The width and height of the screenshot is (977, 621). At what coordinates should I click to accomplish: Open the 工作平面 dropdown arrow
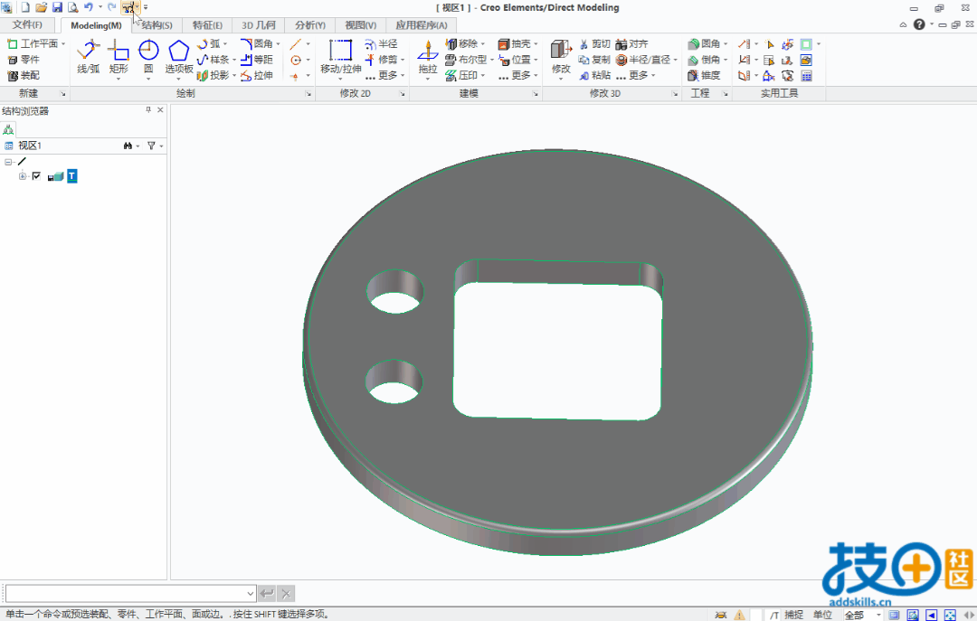(x=63, y=43)
